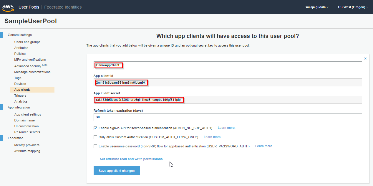This screenshot has height=186, width=373.
Task: Select MFA and verifications in sidebar
Action: point(30,60)
